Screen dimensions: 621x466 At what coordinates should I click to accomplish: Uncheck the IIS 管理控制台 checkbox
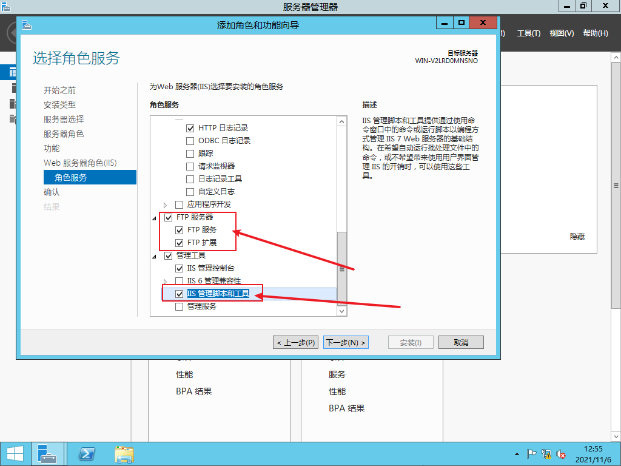[x=179, y=268]
